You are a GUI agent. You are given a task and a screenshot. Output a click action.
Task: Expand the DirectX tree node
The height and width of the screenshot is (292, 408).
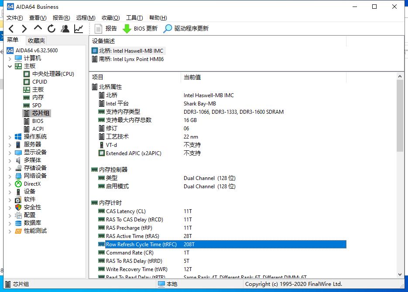(10, 184)
